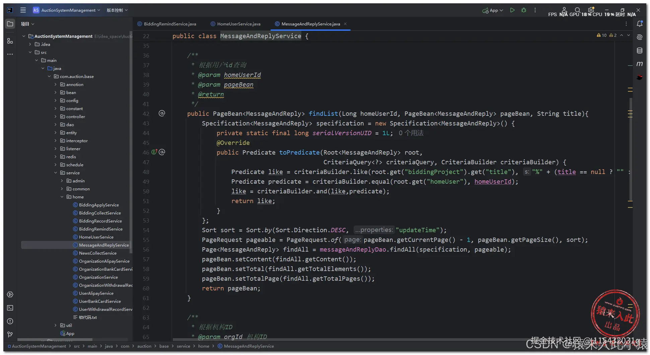Open the Database tool window icon
Screen dimensions: 650x355
point(640,51)
